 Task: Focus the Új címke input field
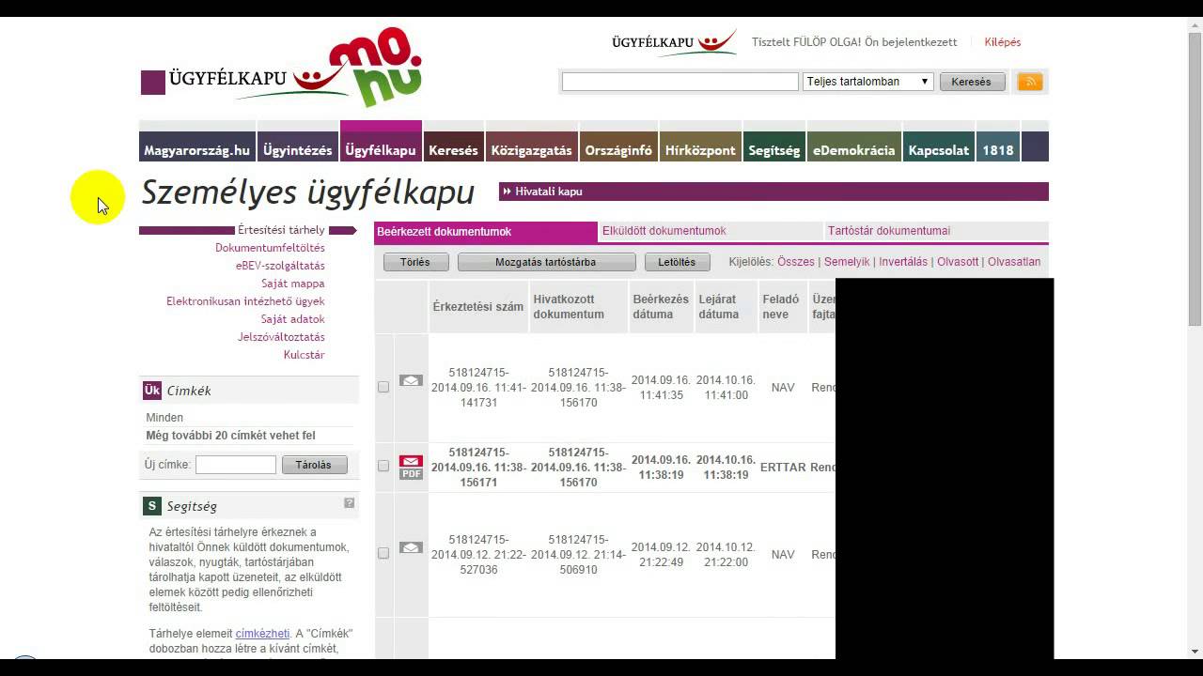pyautogui.click(x=236, y=465)
